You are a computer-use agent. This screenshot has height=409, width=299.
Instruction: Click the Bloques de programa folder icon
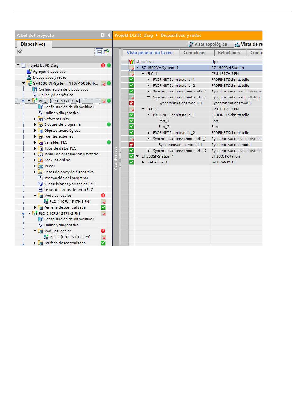pyautogui.click(x=41, y=124)
